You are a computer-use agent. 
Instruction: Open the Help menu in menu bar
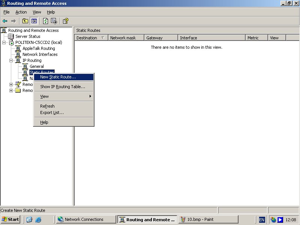51,12
